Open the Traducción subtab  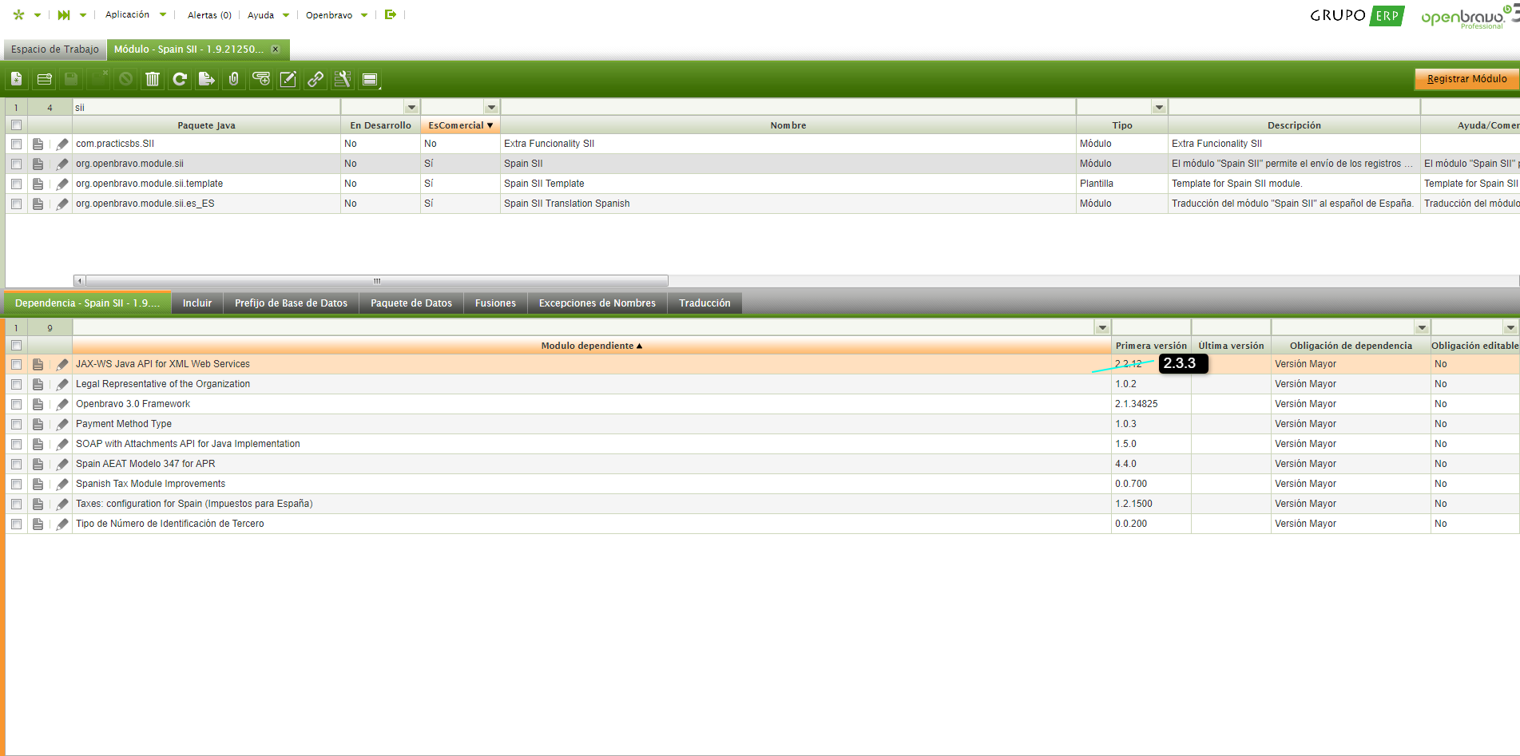[x=704, y=303]
